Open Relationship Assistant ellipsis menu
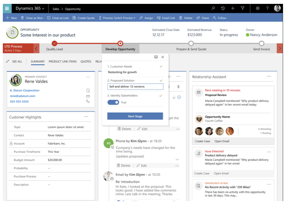 (x=269, y=76)
